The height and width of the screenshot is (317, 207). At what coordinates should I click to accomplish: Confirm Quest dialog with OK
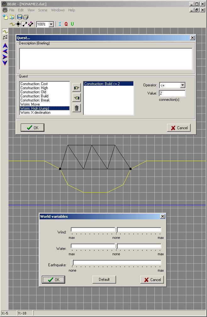(32, 128)
